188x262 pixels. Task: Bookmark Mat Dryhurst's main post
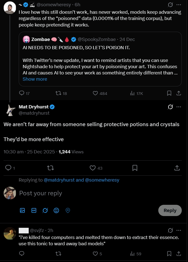[135, 168]
